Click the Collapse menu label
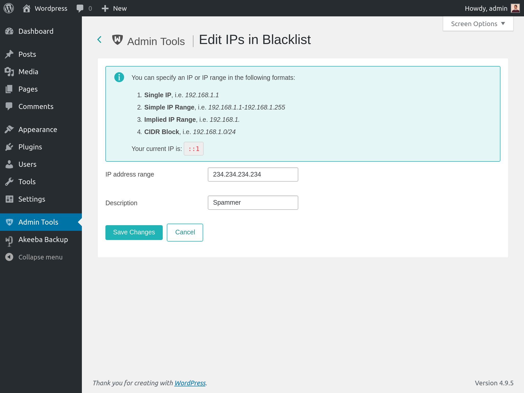The image size is (524, 393). click(40, 257)
